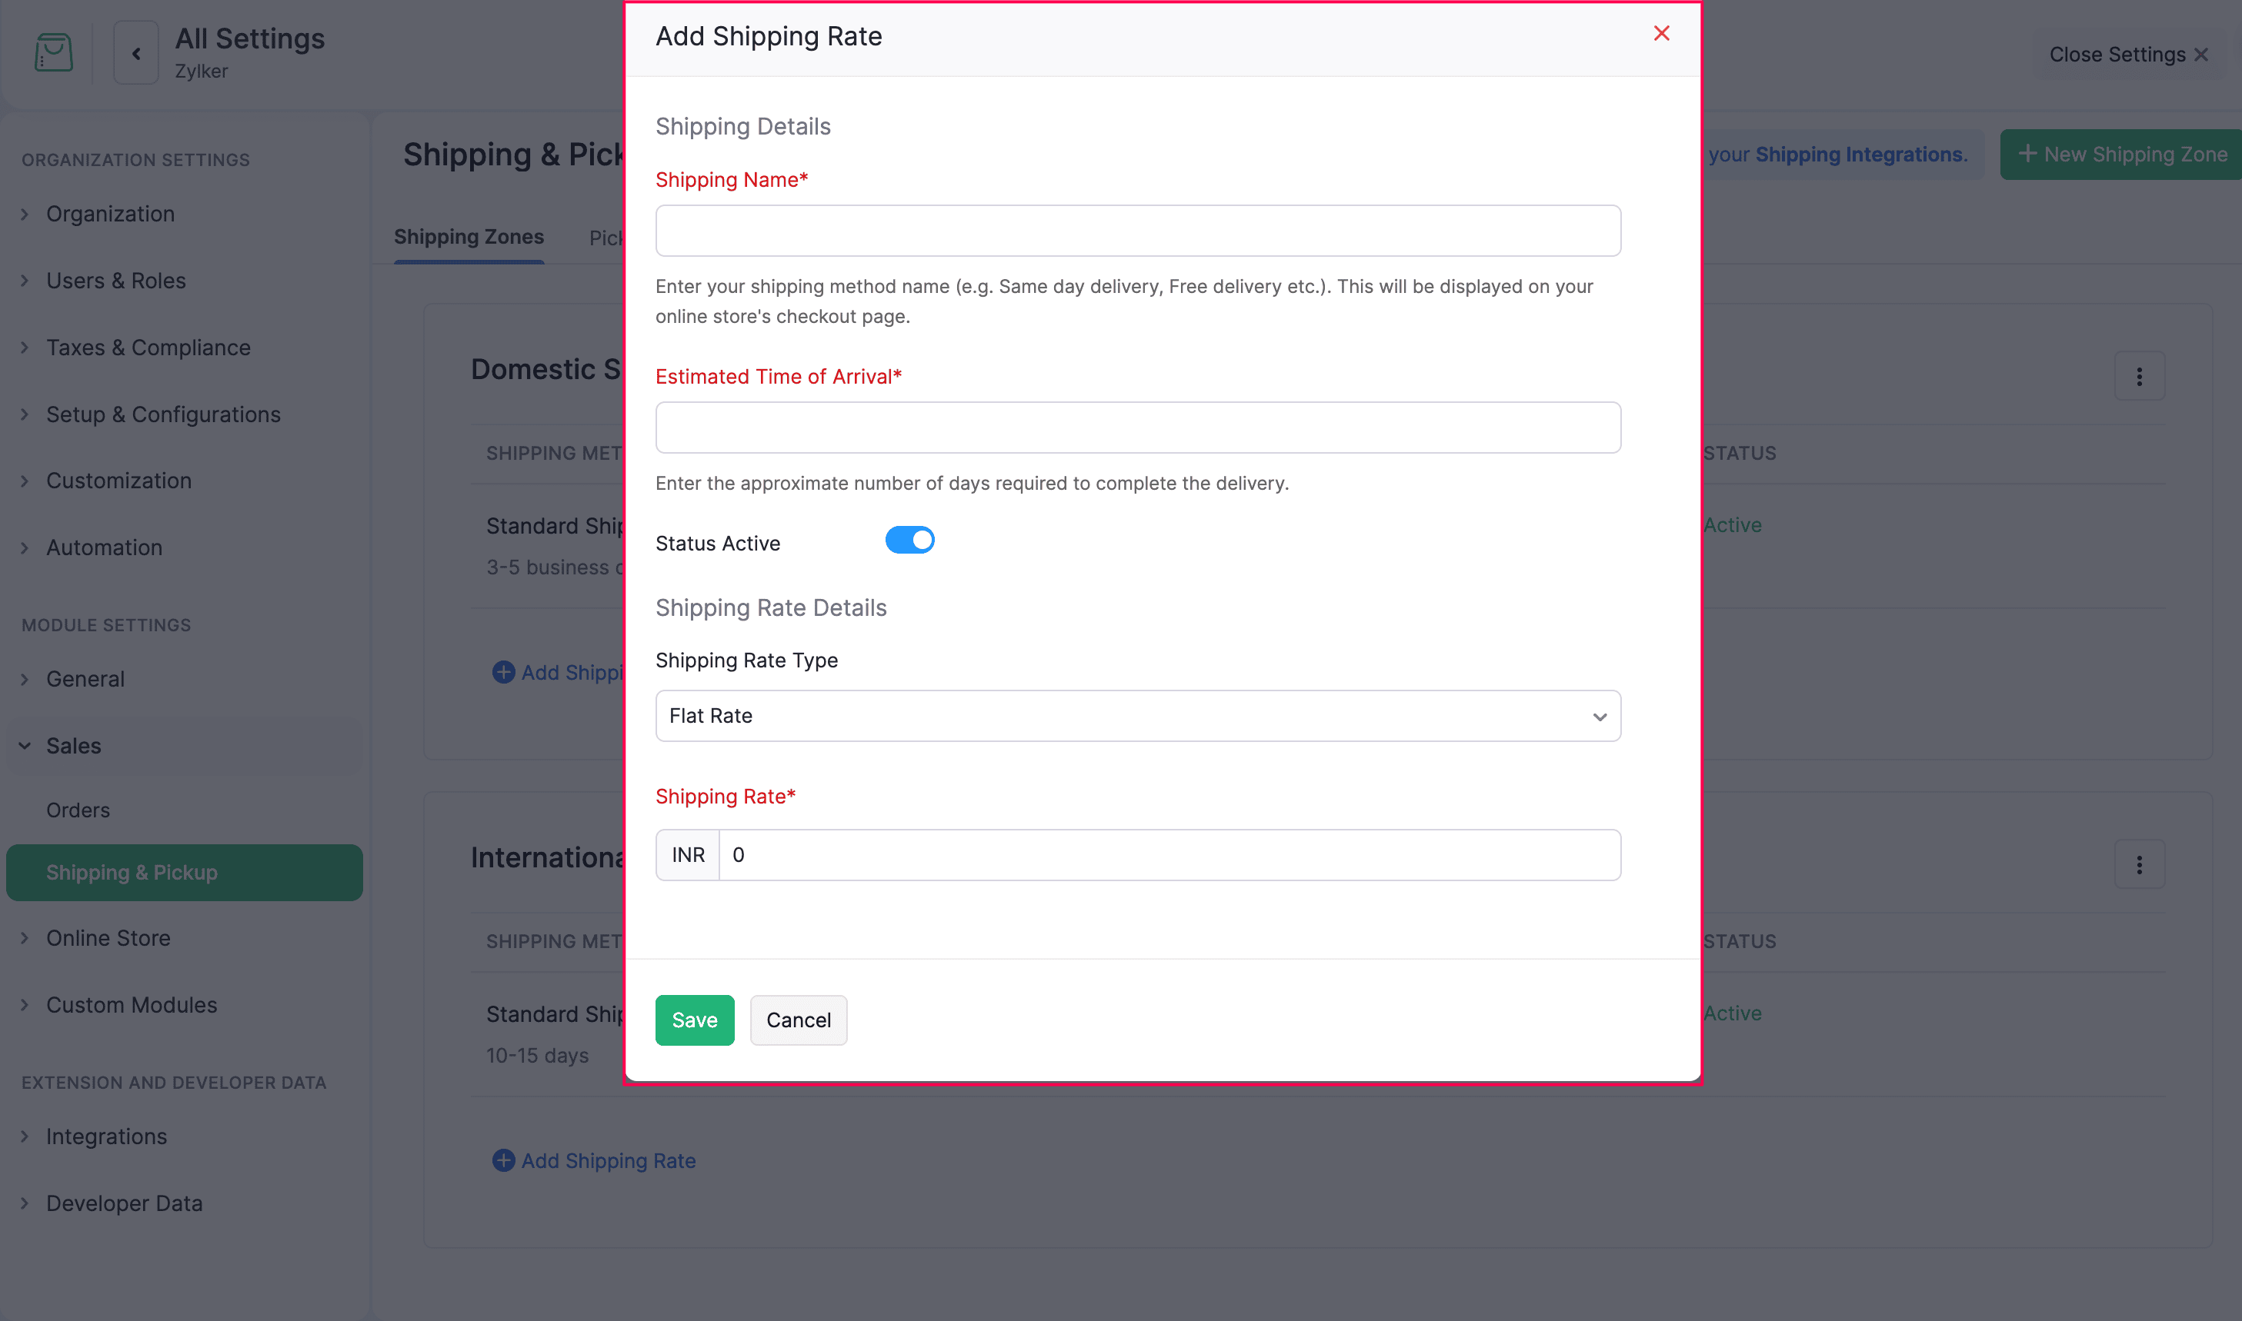Click the Close Settings button
The image size is (2242, 1321).
tap(2129, 55)
